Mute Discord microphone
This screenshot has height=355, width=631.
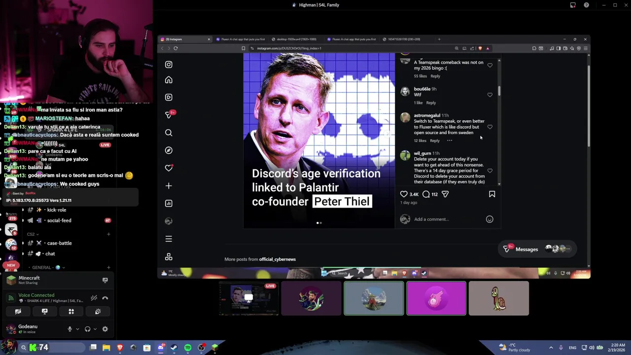coord(70,329)
